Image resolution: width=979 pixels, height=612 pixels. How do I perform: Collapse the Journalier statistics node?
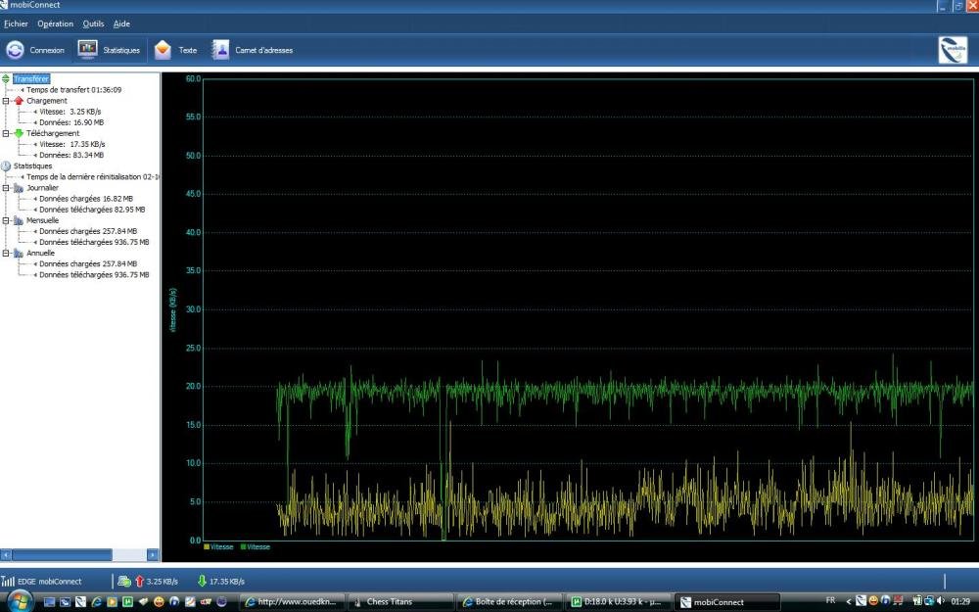tap(6, 188)
